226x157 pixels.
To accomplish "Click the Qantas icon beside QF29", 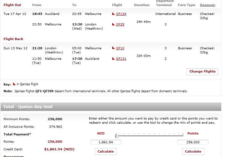I will [x=113, y=24].
